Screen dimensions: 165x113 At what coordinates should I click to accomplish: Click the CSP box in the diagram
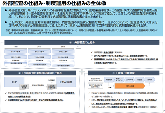coord(14,82)
